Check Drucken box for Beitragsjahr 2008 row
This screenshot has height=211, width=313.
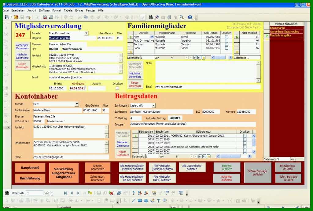(245, 147)
